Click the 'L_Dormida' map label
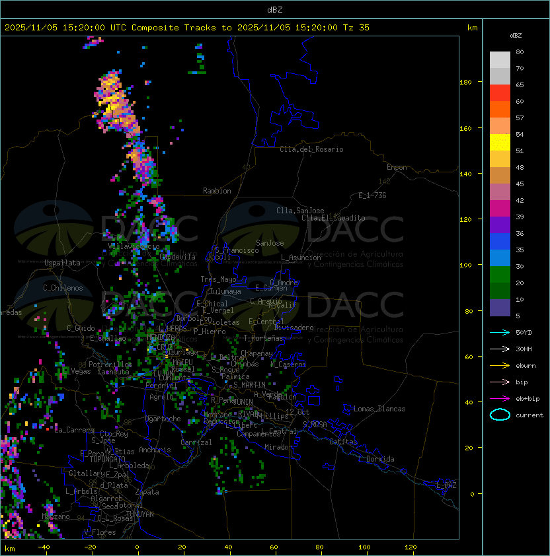This screenshot has height=556, width=550. click(x=376, y=459)
